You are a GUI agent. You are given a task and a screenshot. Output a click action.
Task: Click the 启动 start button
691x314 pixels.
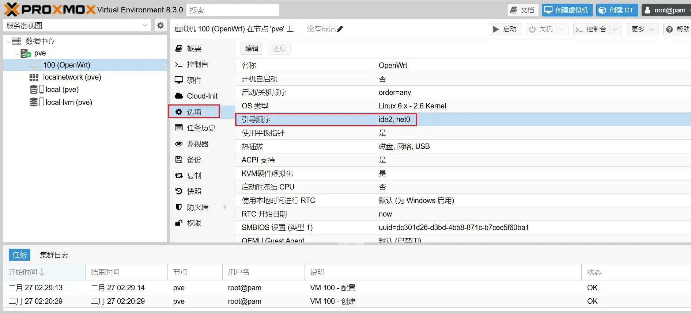[x=505, y=29]
